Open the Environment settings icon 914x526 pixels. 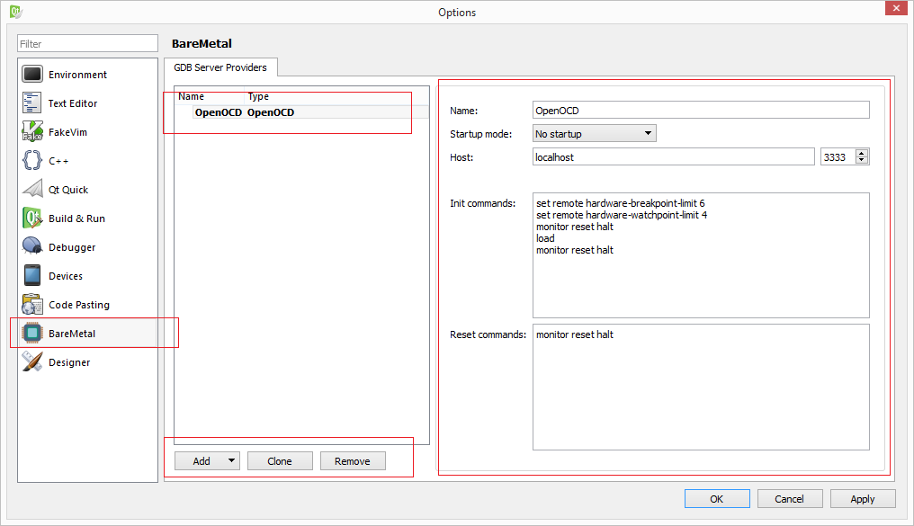pyautogui.click(x=32, y=75)
